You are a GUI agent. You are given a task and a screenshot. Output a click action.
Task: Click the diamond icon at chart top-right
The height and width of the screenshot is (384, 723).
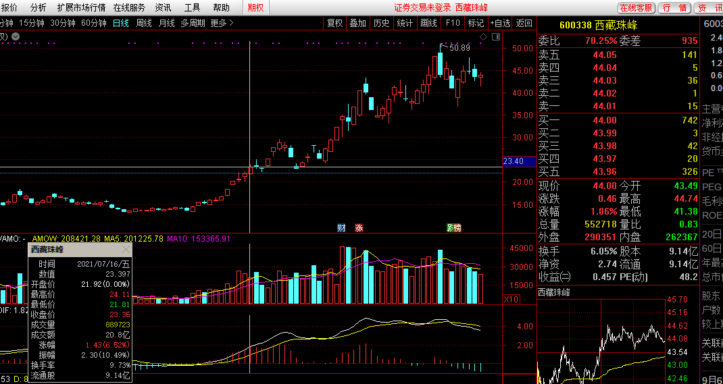pyautogui.click(x=484, y=36)
